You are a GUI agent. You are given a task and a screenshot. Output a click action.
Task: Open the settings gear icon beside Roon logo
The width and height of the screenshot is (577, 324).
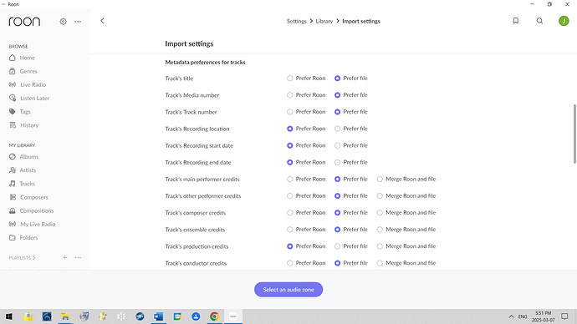point(63,22)
